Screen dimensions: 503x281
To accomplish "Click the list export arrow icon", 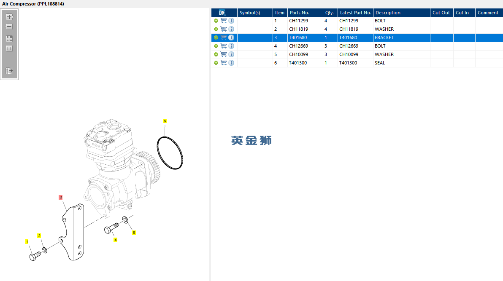I will click(x=9, y=71).
